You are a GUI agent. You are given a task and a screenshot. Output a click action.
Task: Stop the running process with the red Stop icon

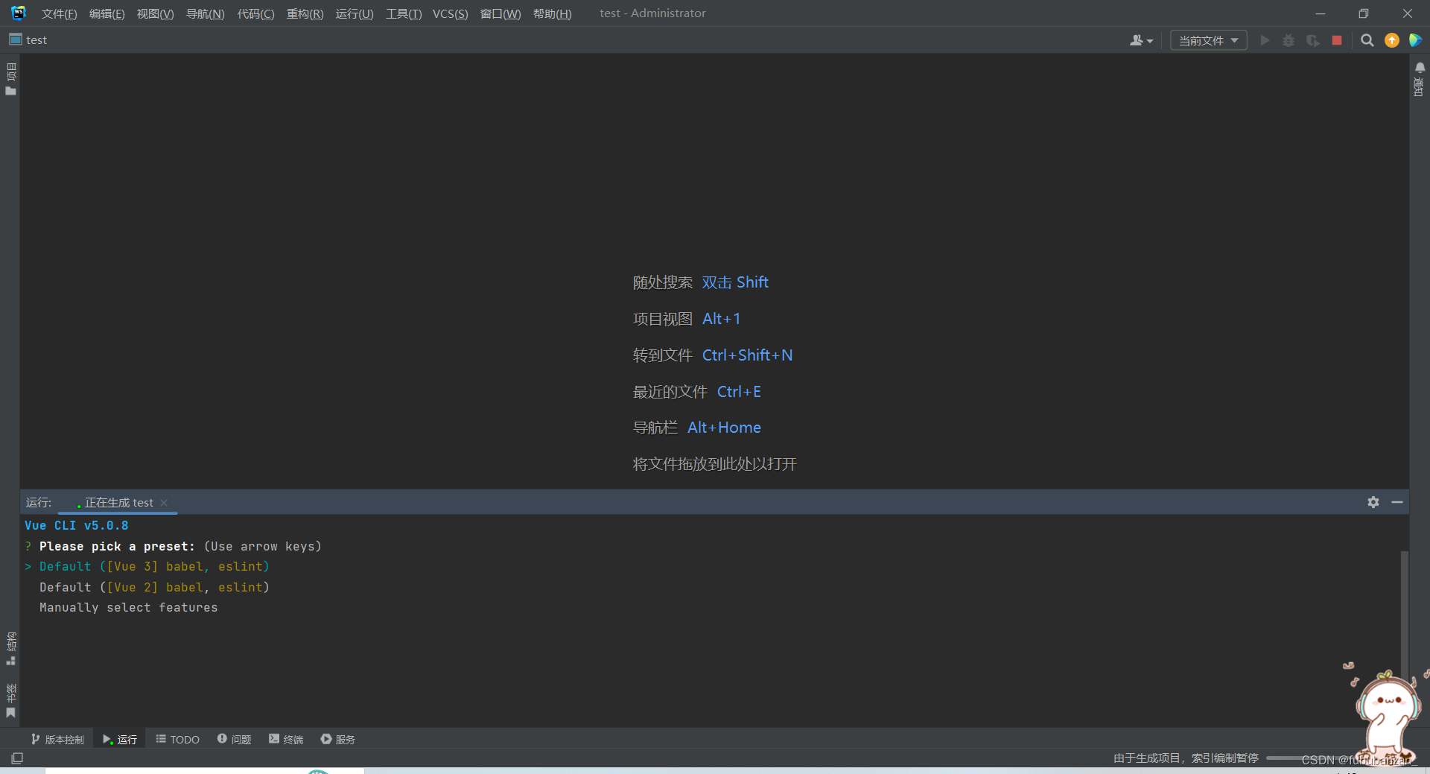coord(1336,40)
